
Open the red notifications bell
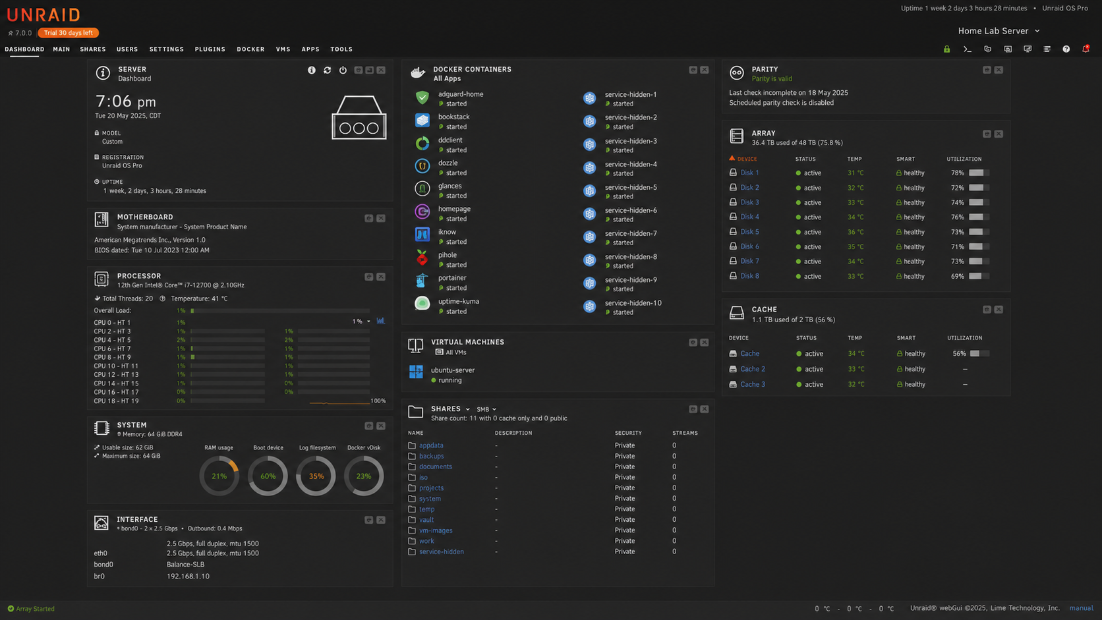(x=1086, y=49)
